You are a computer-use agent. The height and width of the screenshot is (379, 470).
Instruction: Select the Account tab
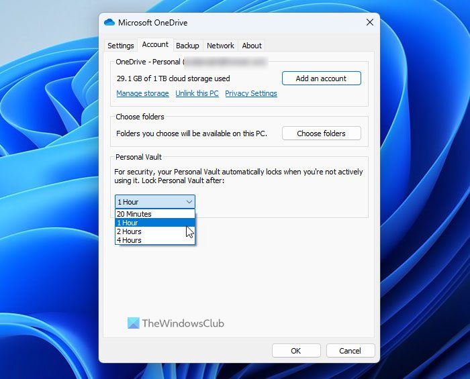155,44
